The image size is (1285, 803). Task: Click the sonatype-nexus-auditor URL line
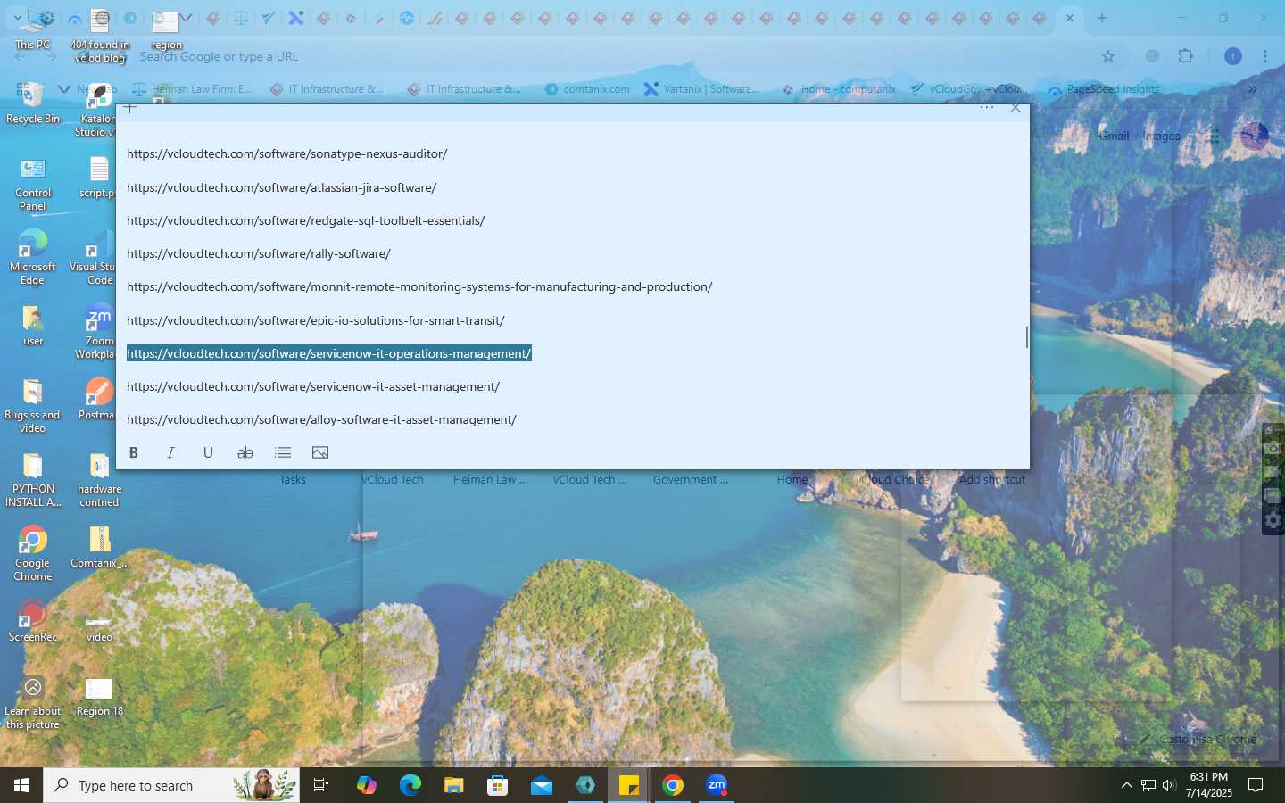coord(287,153)
